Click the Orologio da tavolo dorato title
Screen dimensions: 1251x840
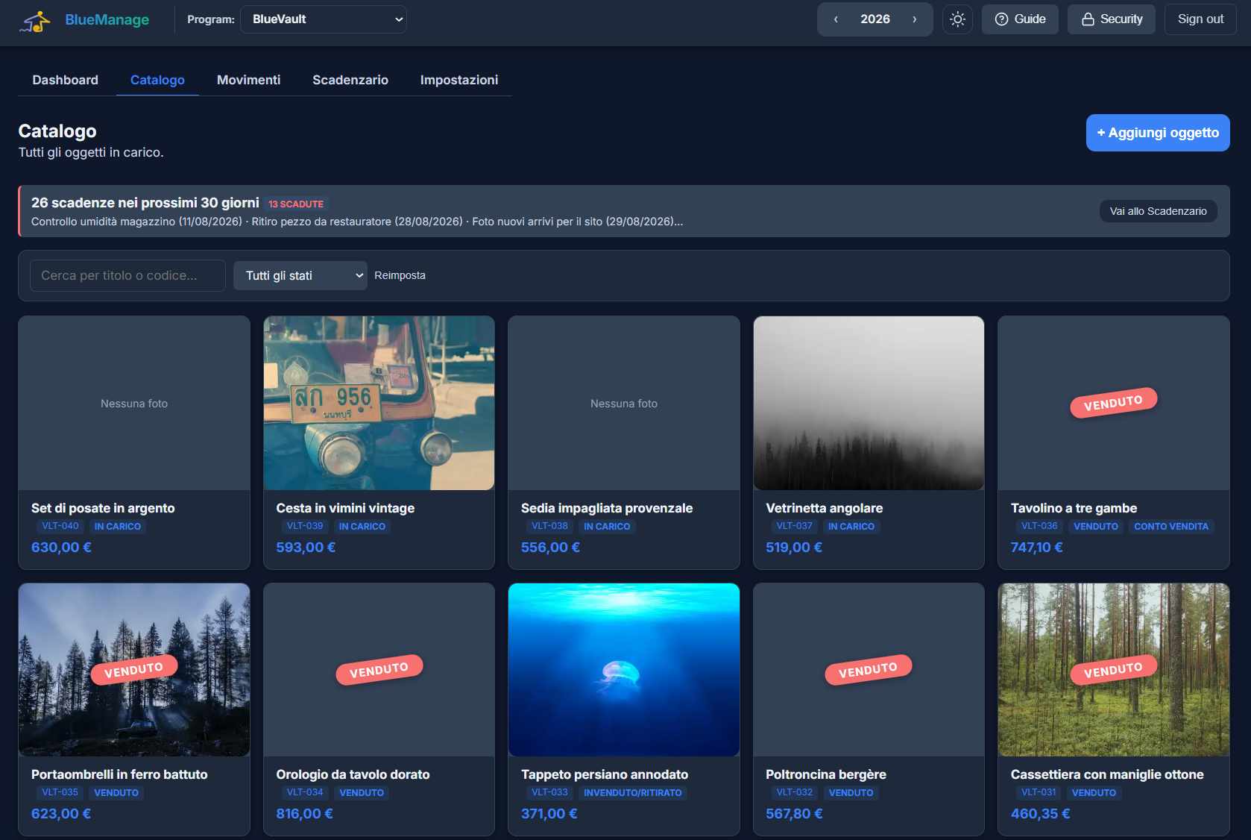(353, 774)
